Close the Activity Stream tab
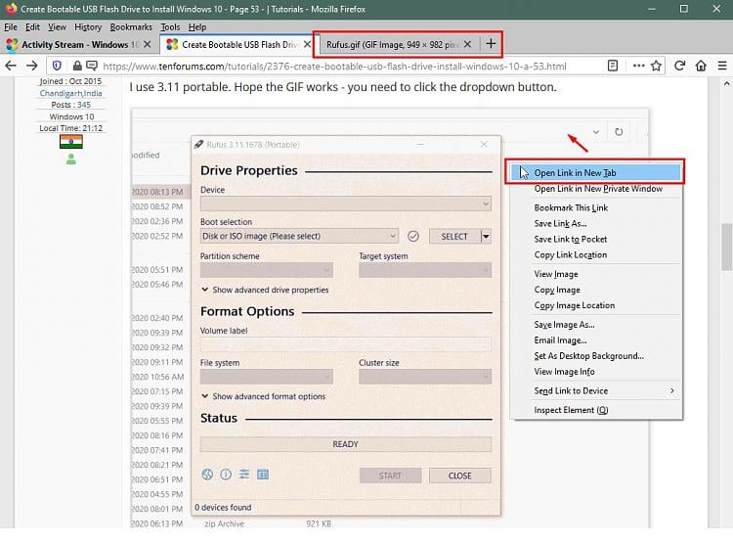 [x=148, y=44]
